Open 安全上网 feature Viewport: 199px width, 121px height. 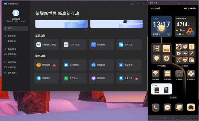coord(129,78)
